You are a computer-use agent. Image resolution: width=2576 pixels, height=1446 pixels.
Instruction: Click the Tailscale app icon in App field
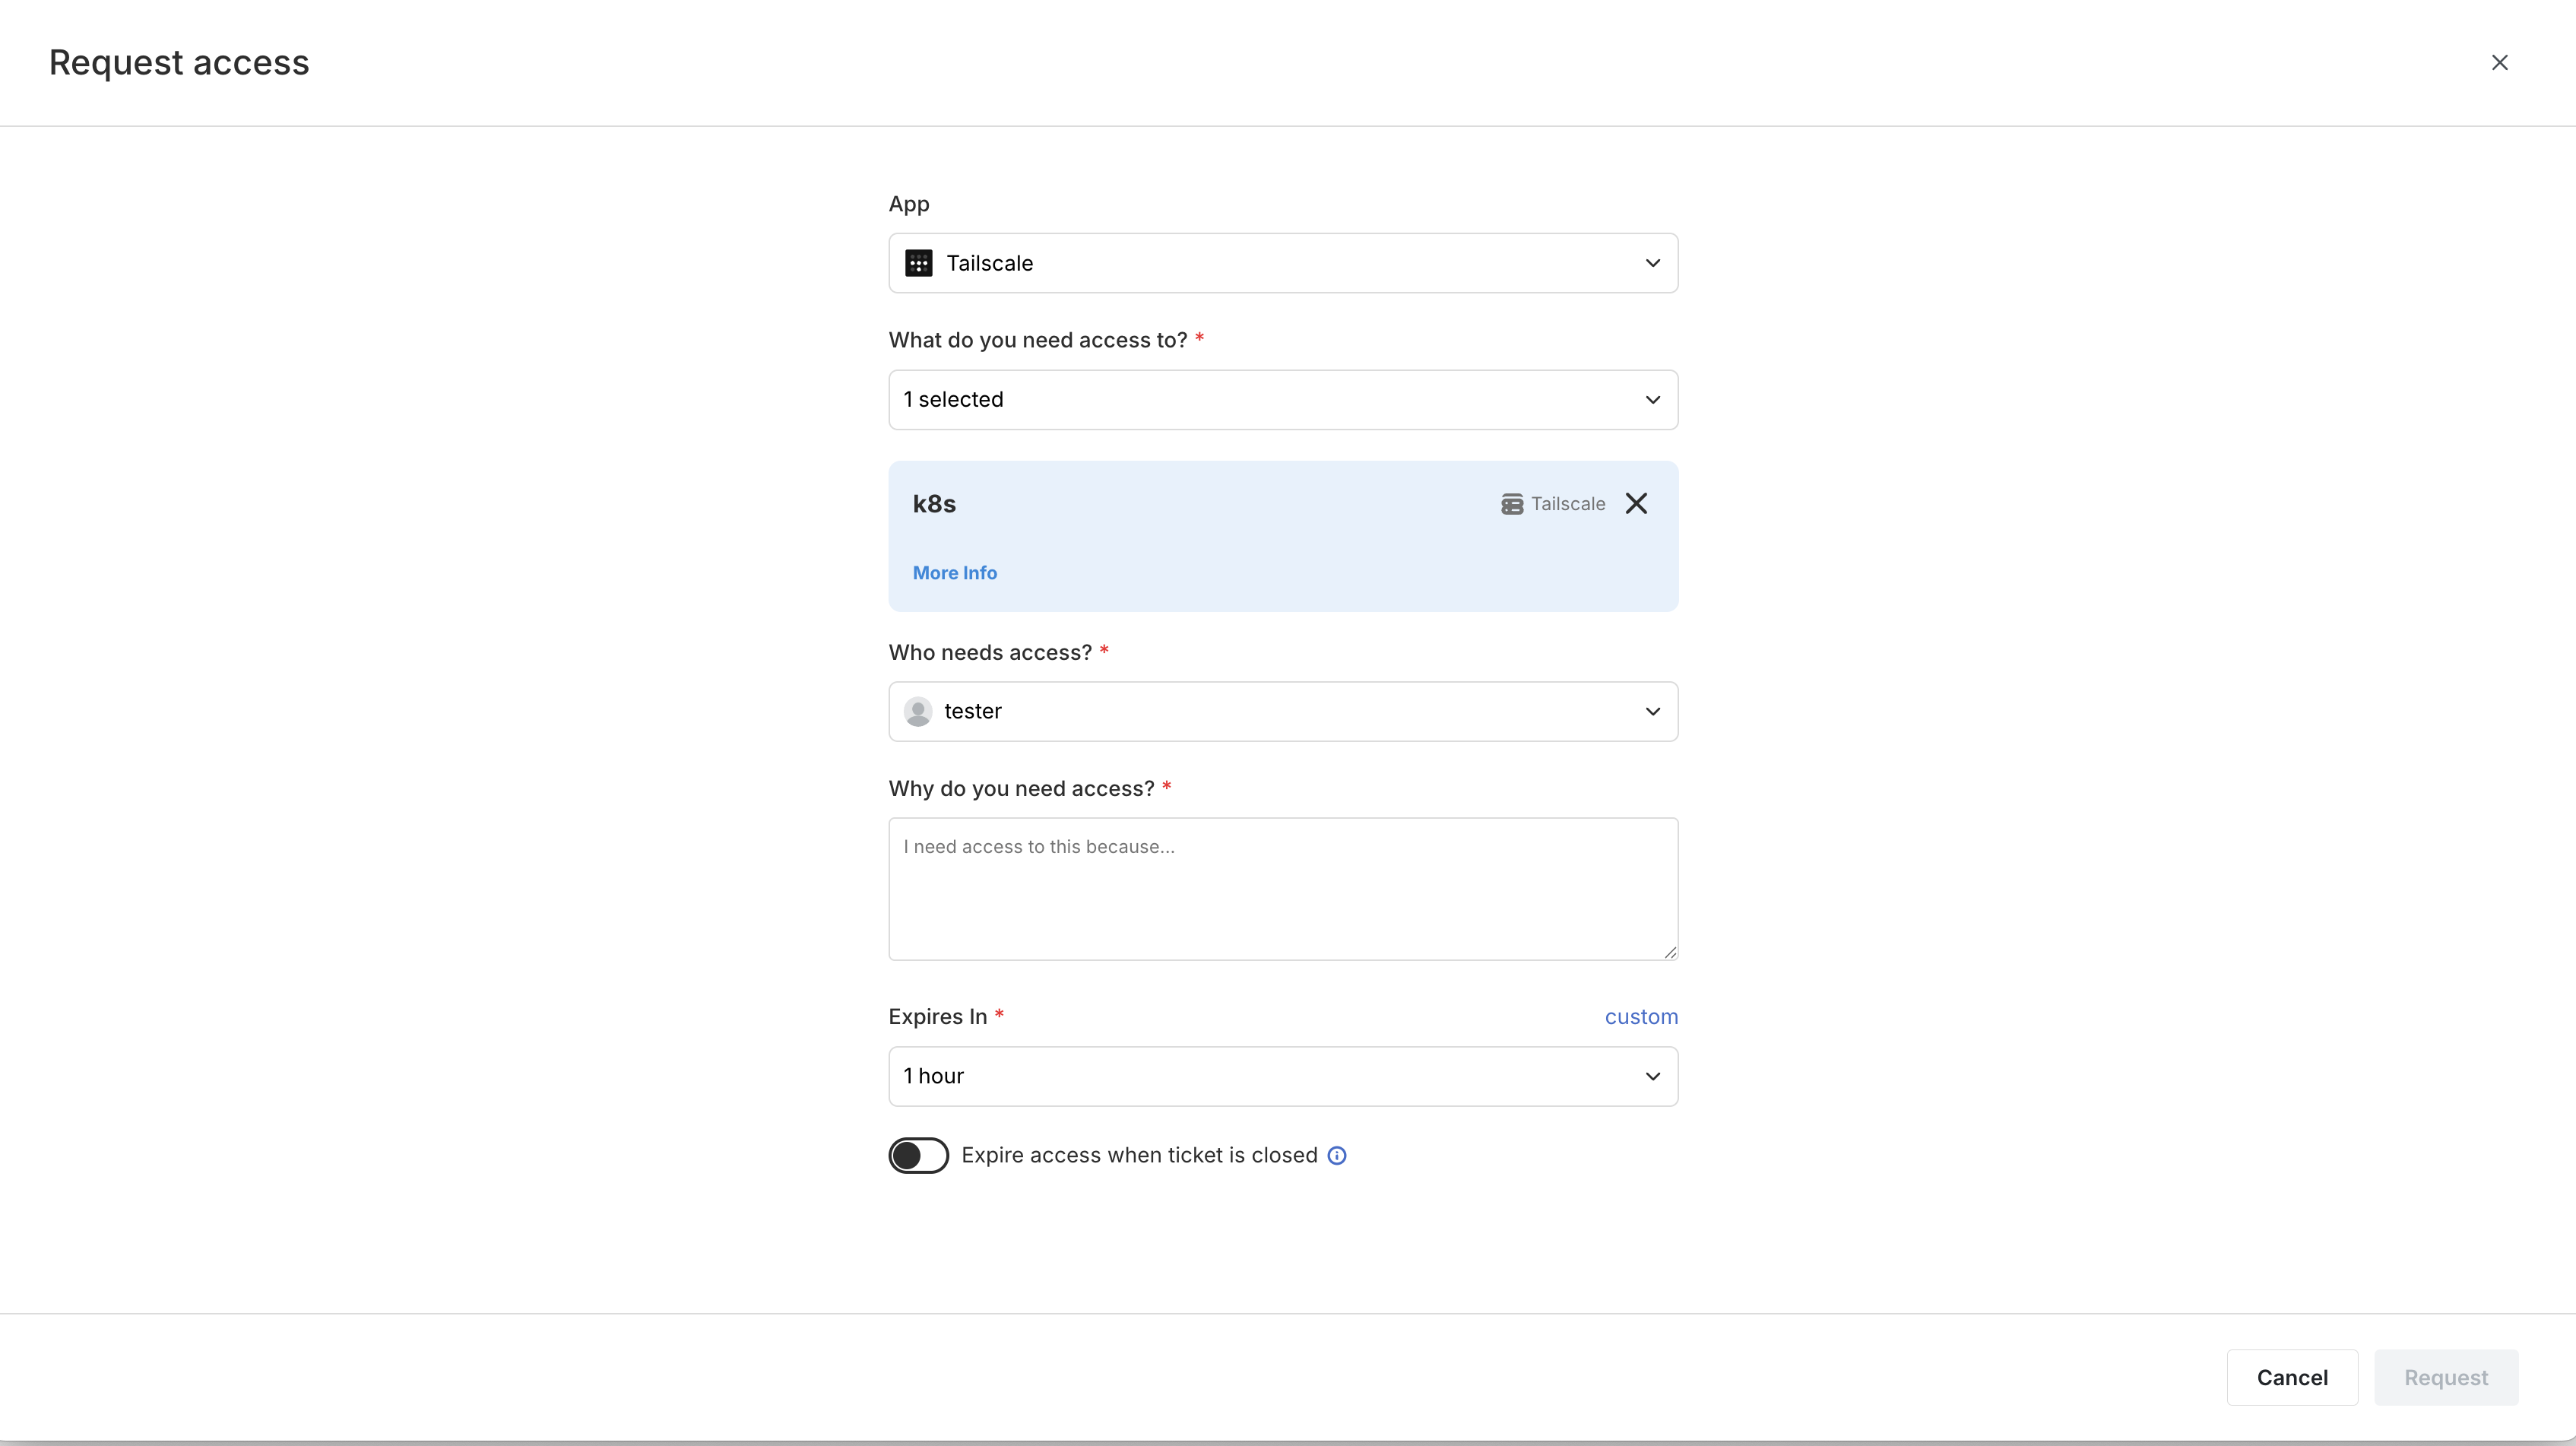pyautogui.click(x=918, y=263)
